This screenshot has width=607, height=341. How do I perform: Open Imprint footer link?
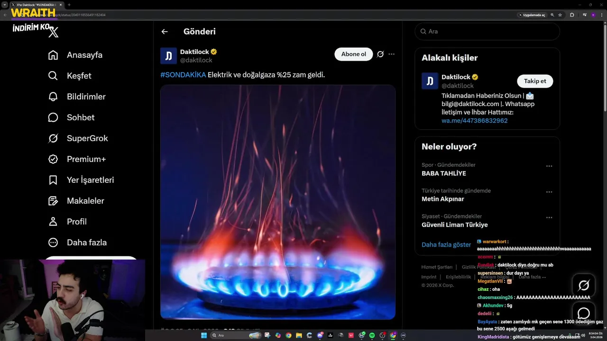click(x=429, y=277)
